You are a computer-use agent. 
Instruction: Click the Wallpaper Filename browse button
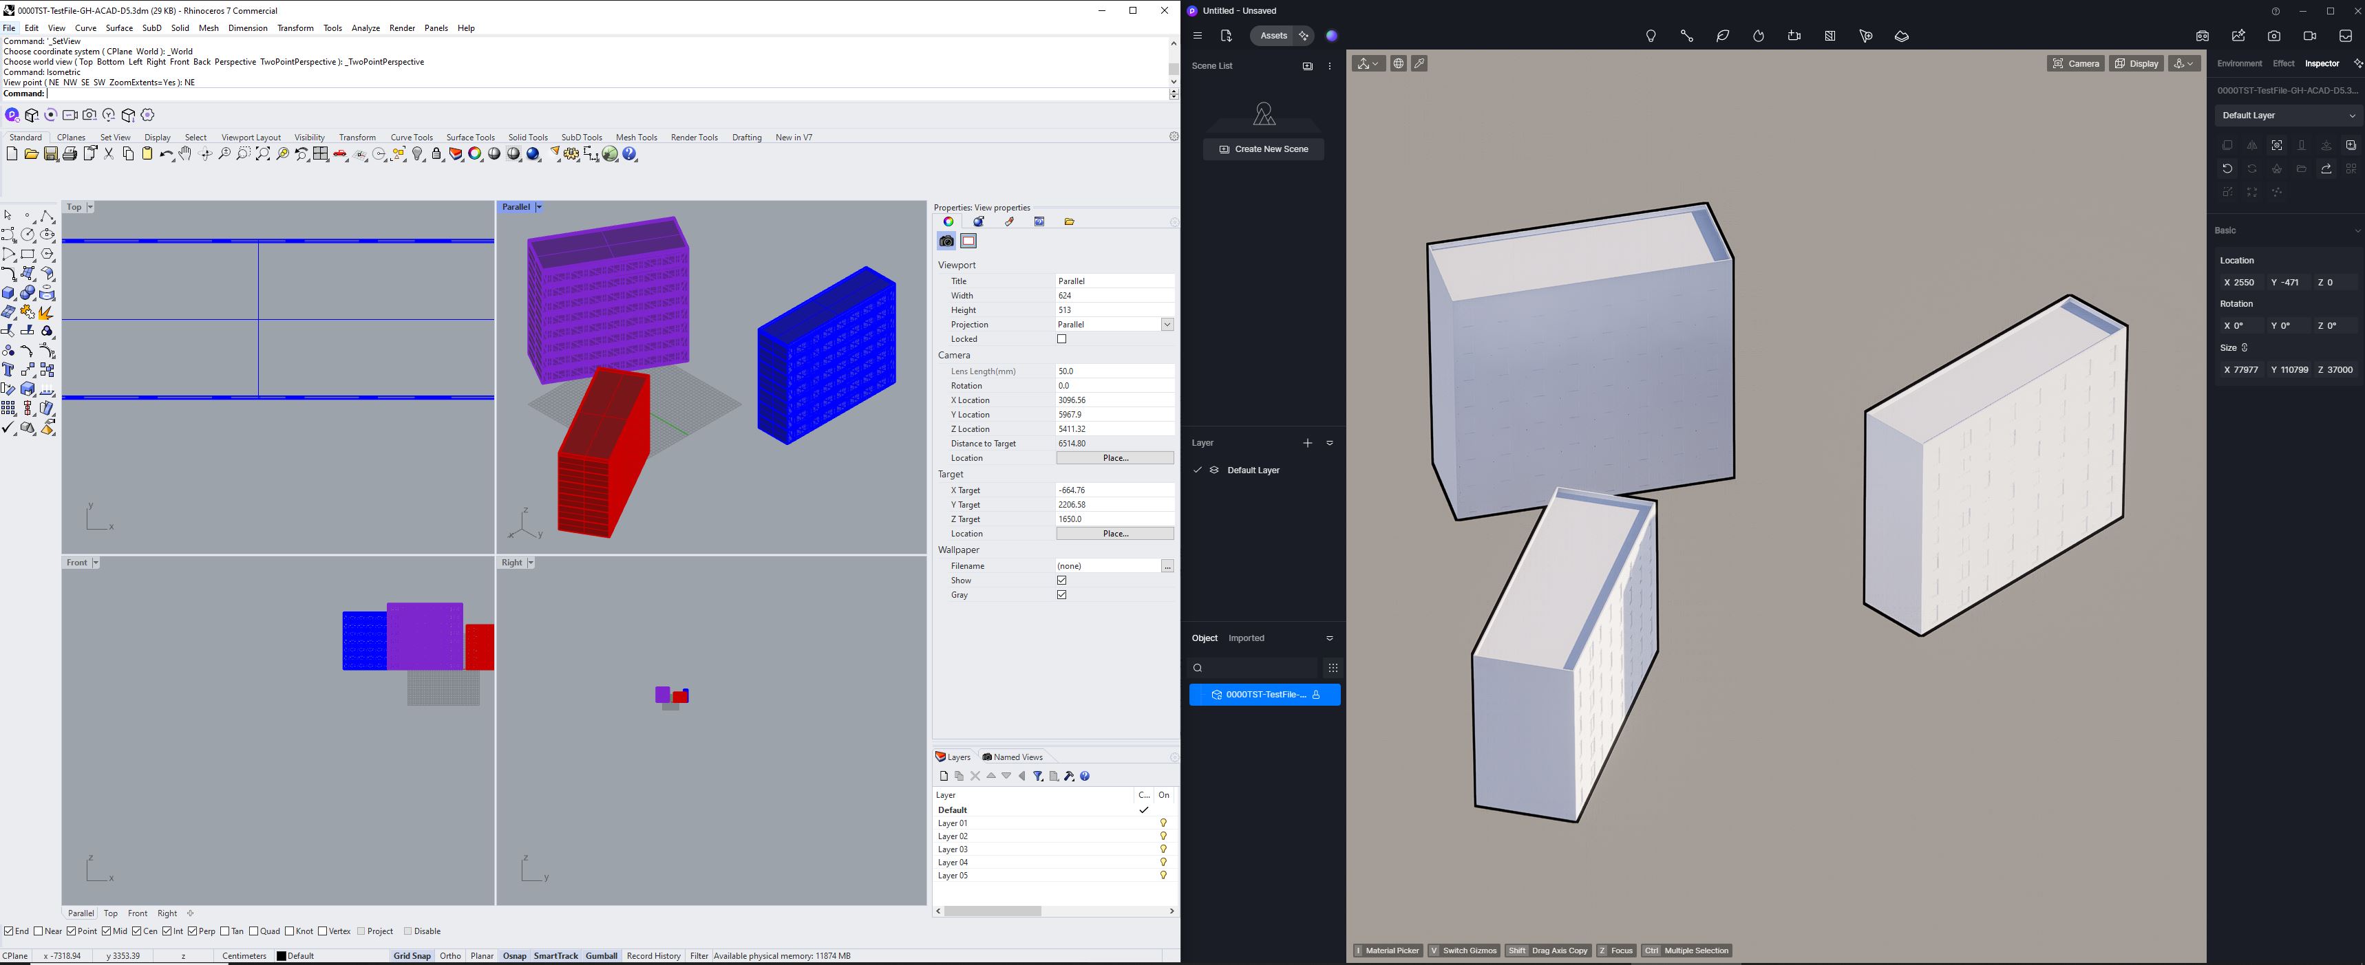point(1167,567)
